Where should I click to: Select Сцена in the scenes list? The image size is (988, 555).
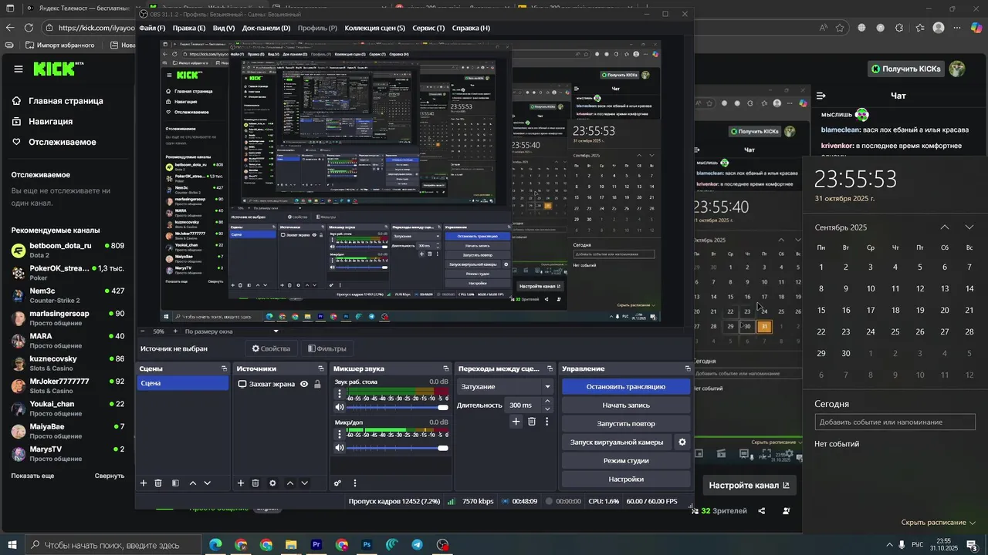183,383
